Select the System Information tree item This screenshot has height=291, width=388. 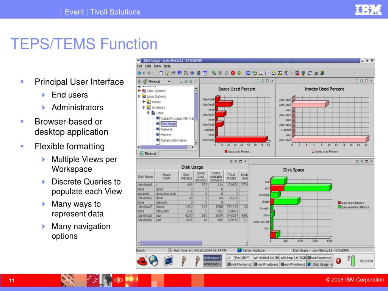point(174,140)
